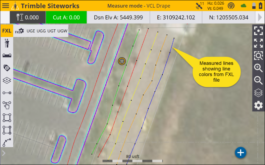This screenshot has width=265, height=165.
Task: Center map on current position icon
Action: click(x=258, y=31)
